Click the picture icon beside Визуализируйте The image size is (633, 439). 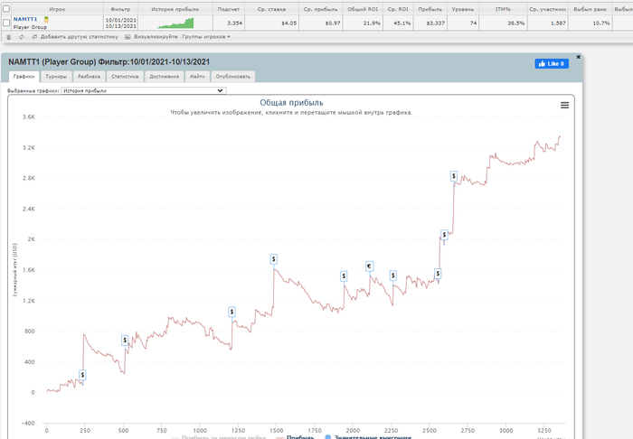pos(128,37)
